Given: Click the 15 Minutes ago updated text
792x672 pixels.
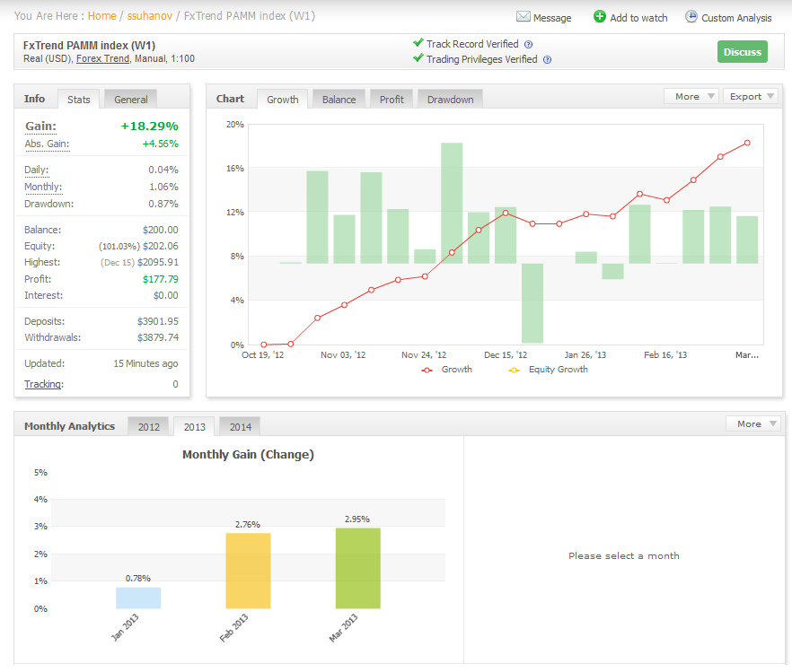Looking at the screenshot, I should coord(145,363).
